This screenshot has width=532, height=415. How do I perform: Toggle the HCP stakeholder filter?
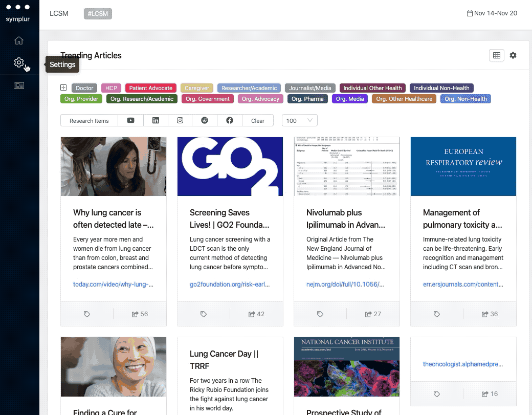click(x=111, y=88)
